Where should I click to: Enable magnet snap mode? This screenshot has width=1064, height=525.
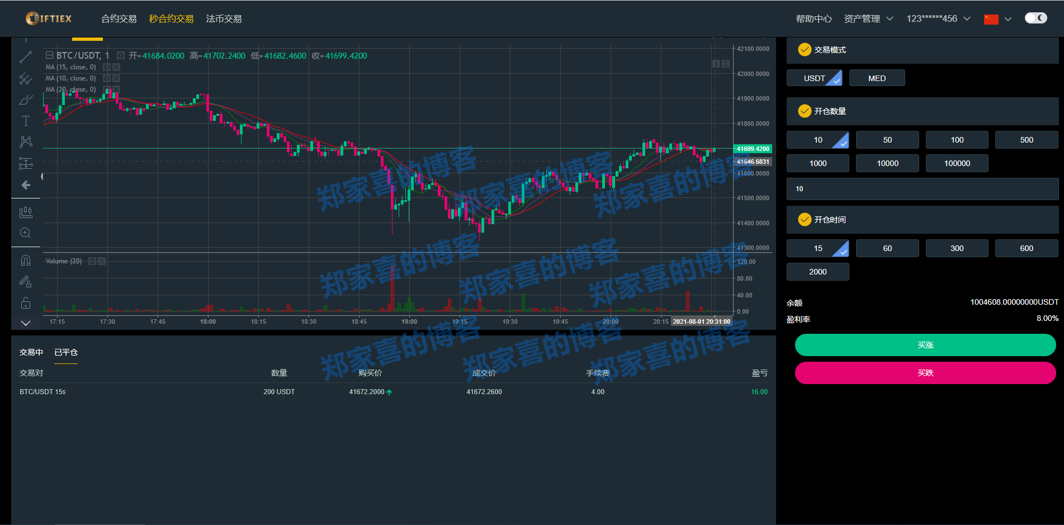pyautogui.click(x=26, y=259)
